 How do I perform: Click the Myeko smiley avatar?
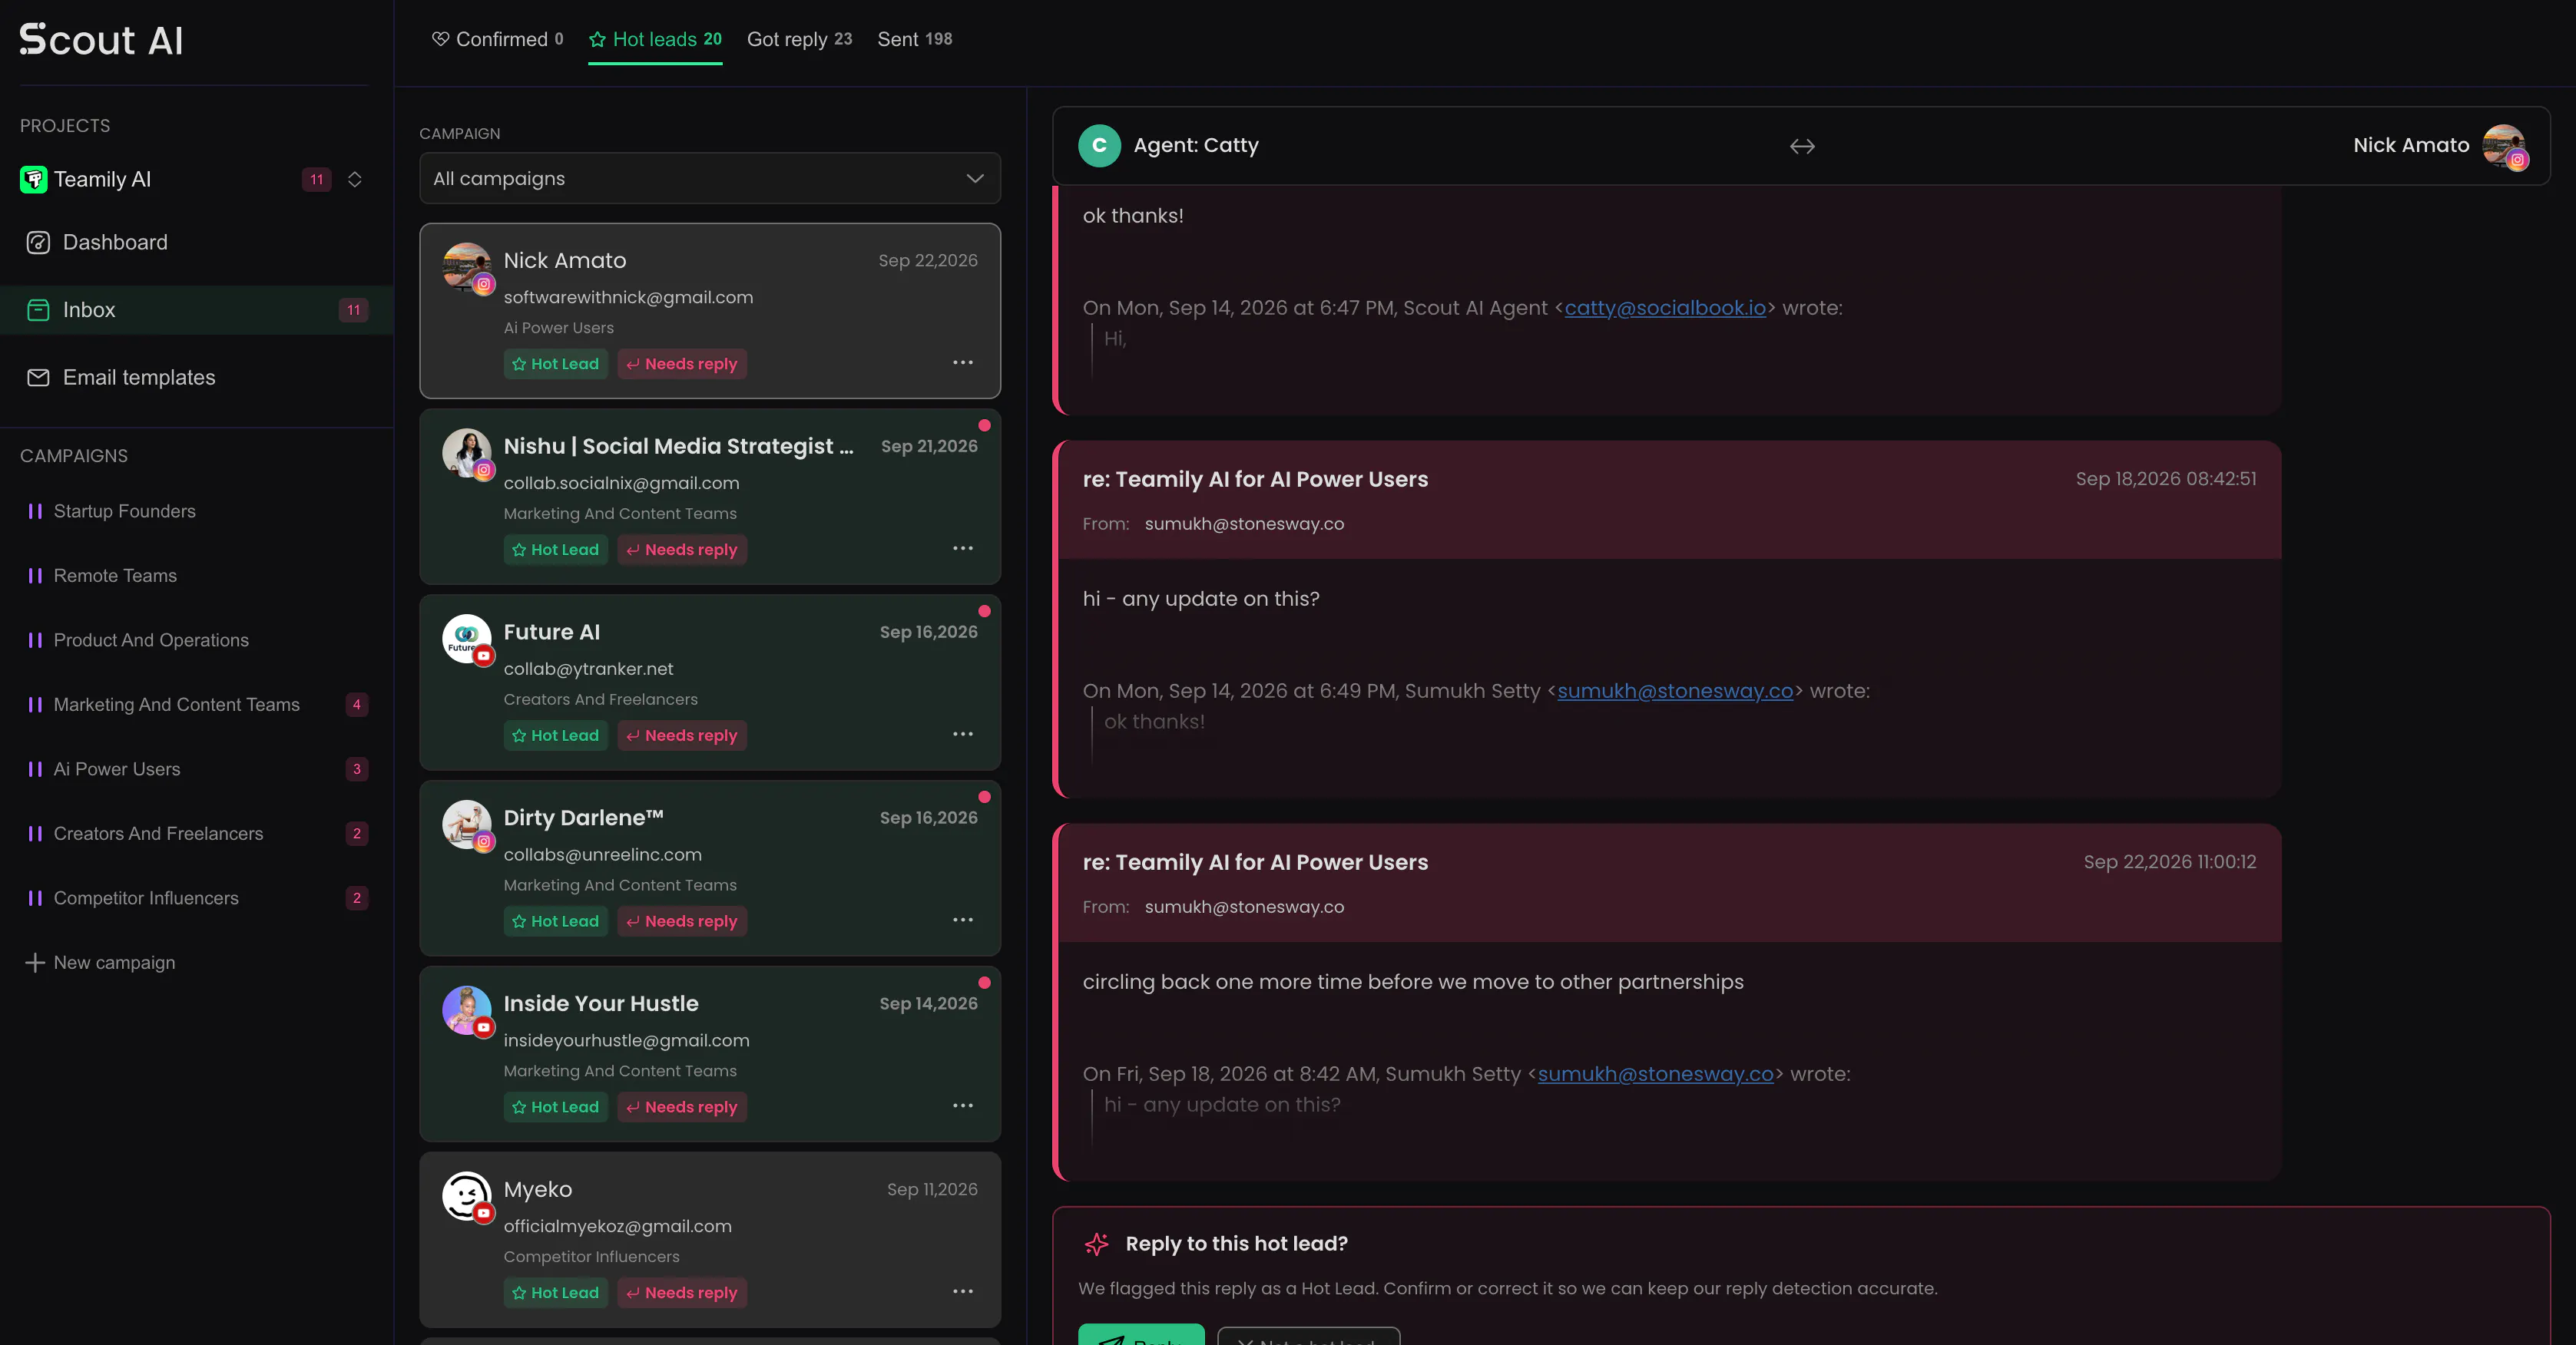(x=467, y=1196)
